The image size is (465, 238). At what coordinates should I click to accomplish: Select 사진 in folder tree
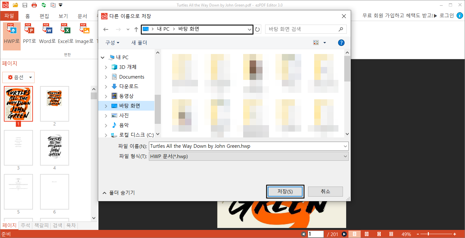124,115
